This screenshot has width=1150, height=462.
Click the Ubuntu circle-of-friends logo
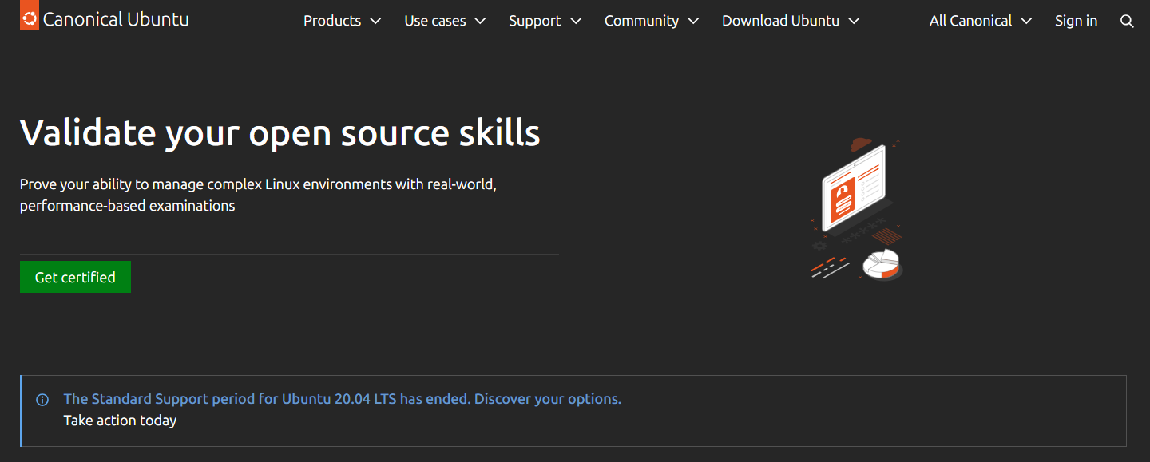pyautogui.click(x=30, y=18)
